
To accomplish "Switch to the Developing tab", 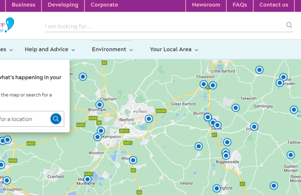I will 63,5.
